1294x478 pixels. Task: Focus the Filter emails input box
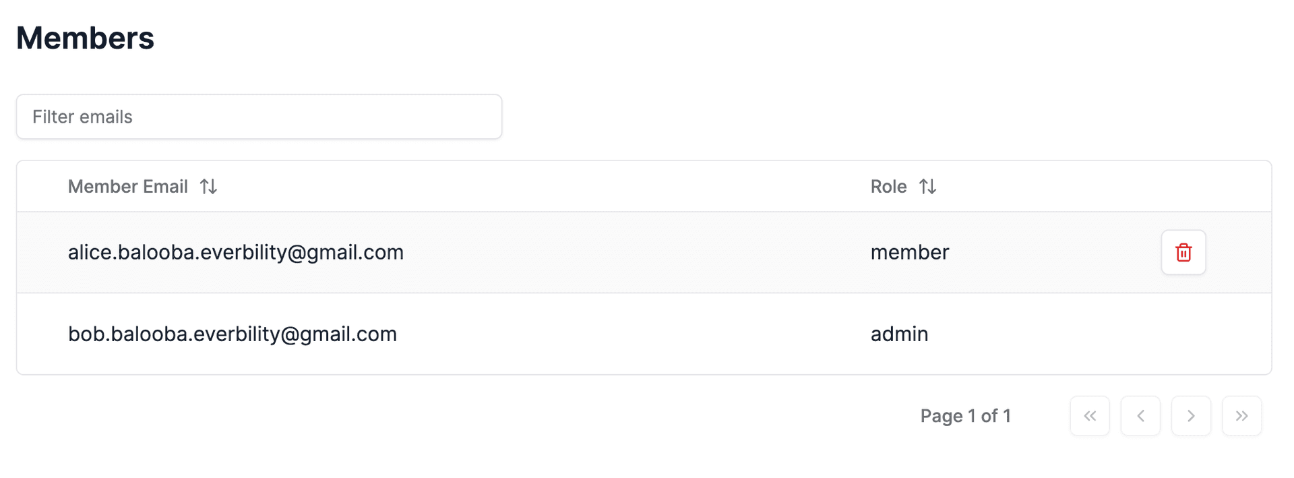click(259, 117)
